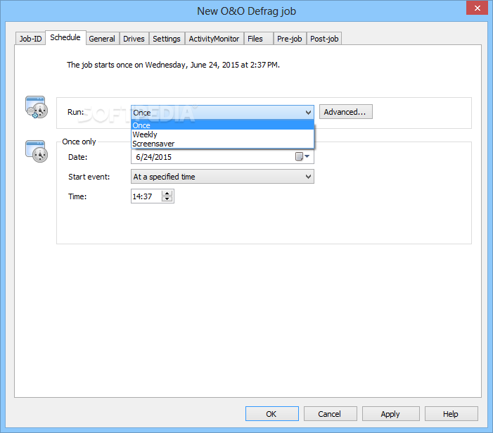Click the 'Start event:' label
The width and height of the screenshot is (493, 433).
[89, 177]
